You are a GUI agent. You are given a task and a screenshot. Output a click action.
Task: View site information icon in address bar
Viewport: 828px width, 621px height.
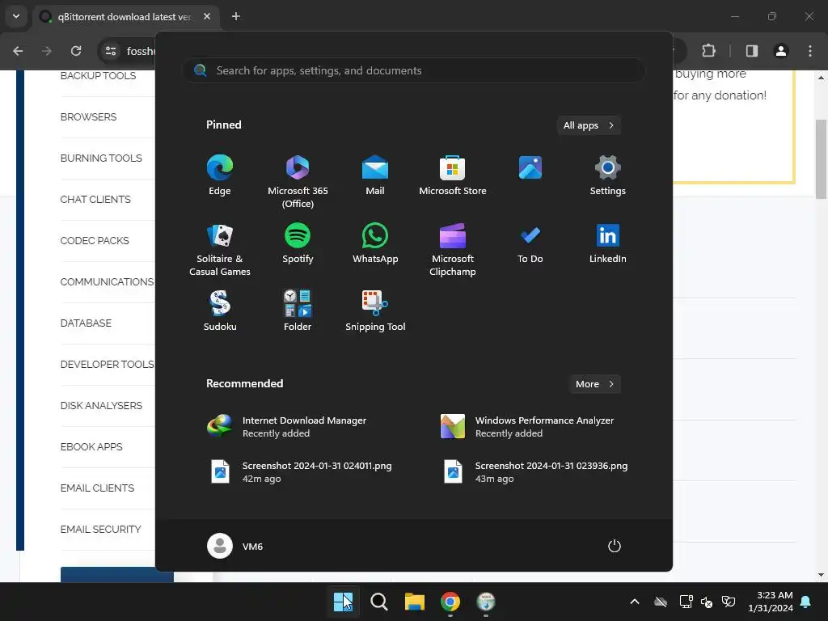click(x=110, y=51)
